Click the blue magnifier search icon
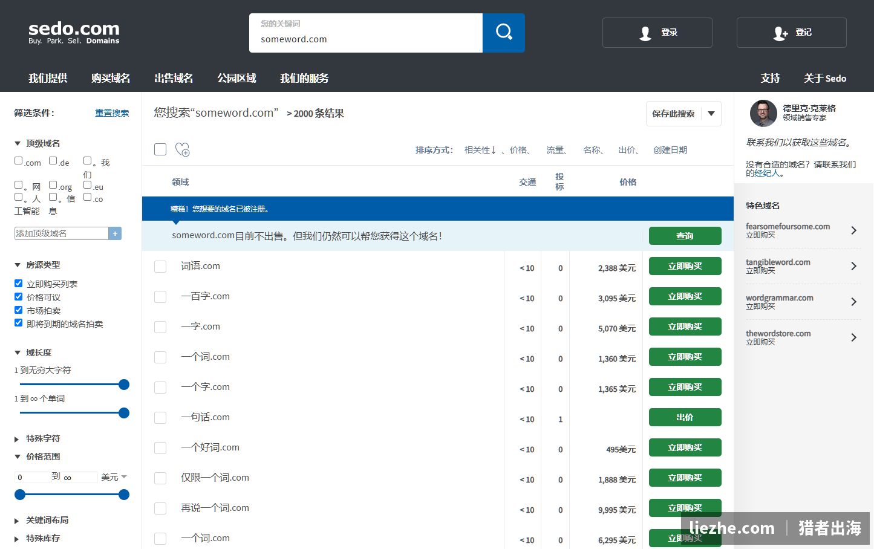 (x=504, y=31)
